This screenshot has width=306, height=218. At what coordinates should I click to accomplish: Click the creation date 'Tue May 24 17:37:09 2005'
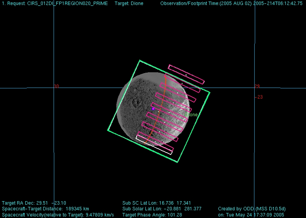255,215
